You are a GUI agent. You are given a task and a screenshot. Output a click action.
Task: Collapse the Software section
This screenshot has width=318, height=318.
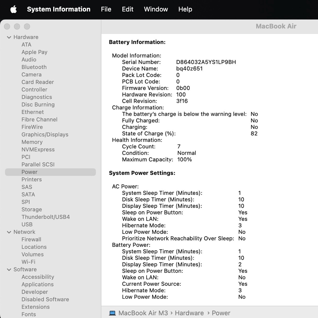coord(9,270)
